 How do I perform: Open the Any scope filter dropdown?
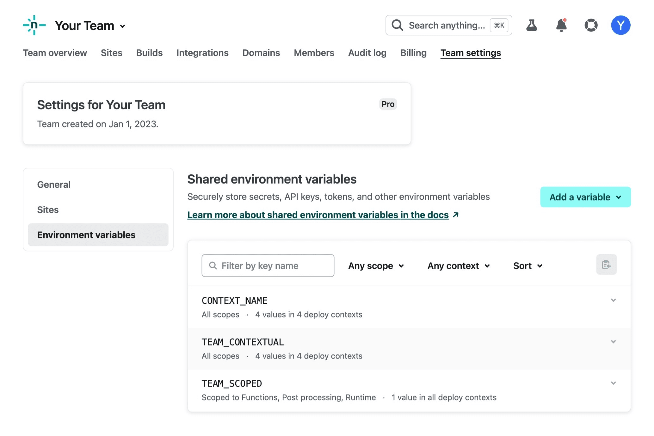pos(376,266)
